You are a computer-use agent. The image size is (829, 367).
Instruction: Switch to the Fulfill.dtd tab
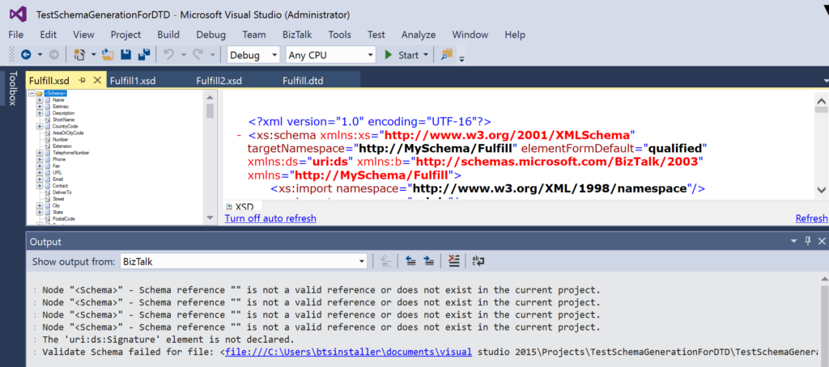click(303, 81)
